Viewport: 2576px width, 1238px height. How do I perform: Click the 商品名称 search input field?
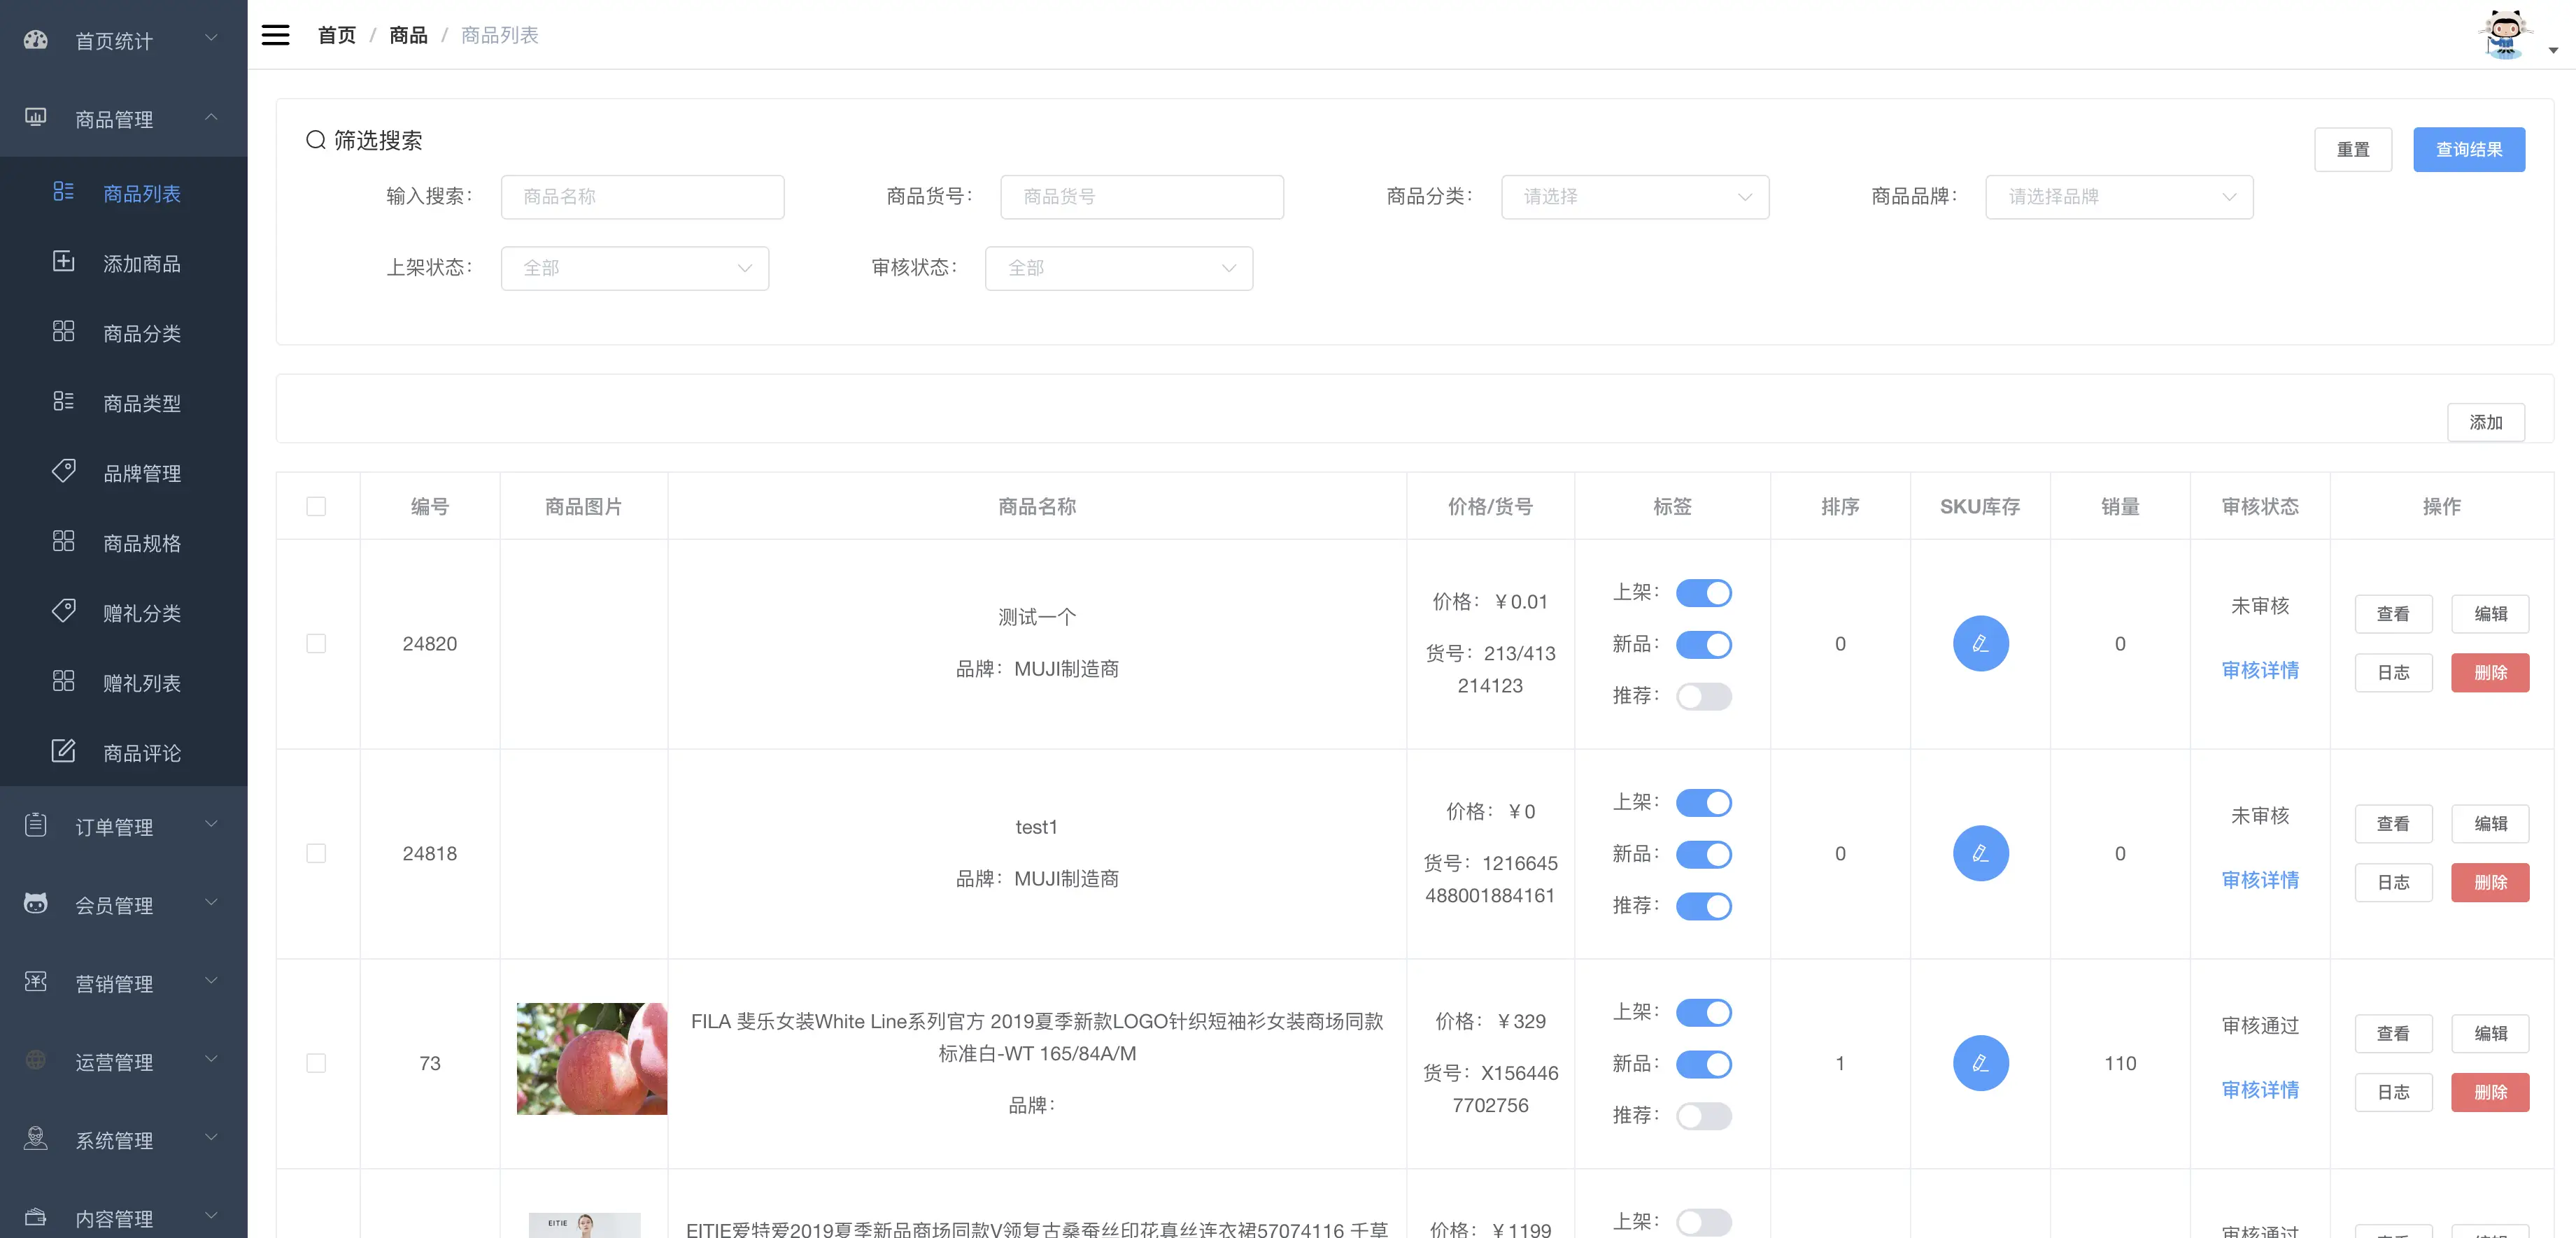642,197
